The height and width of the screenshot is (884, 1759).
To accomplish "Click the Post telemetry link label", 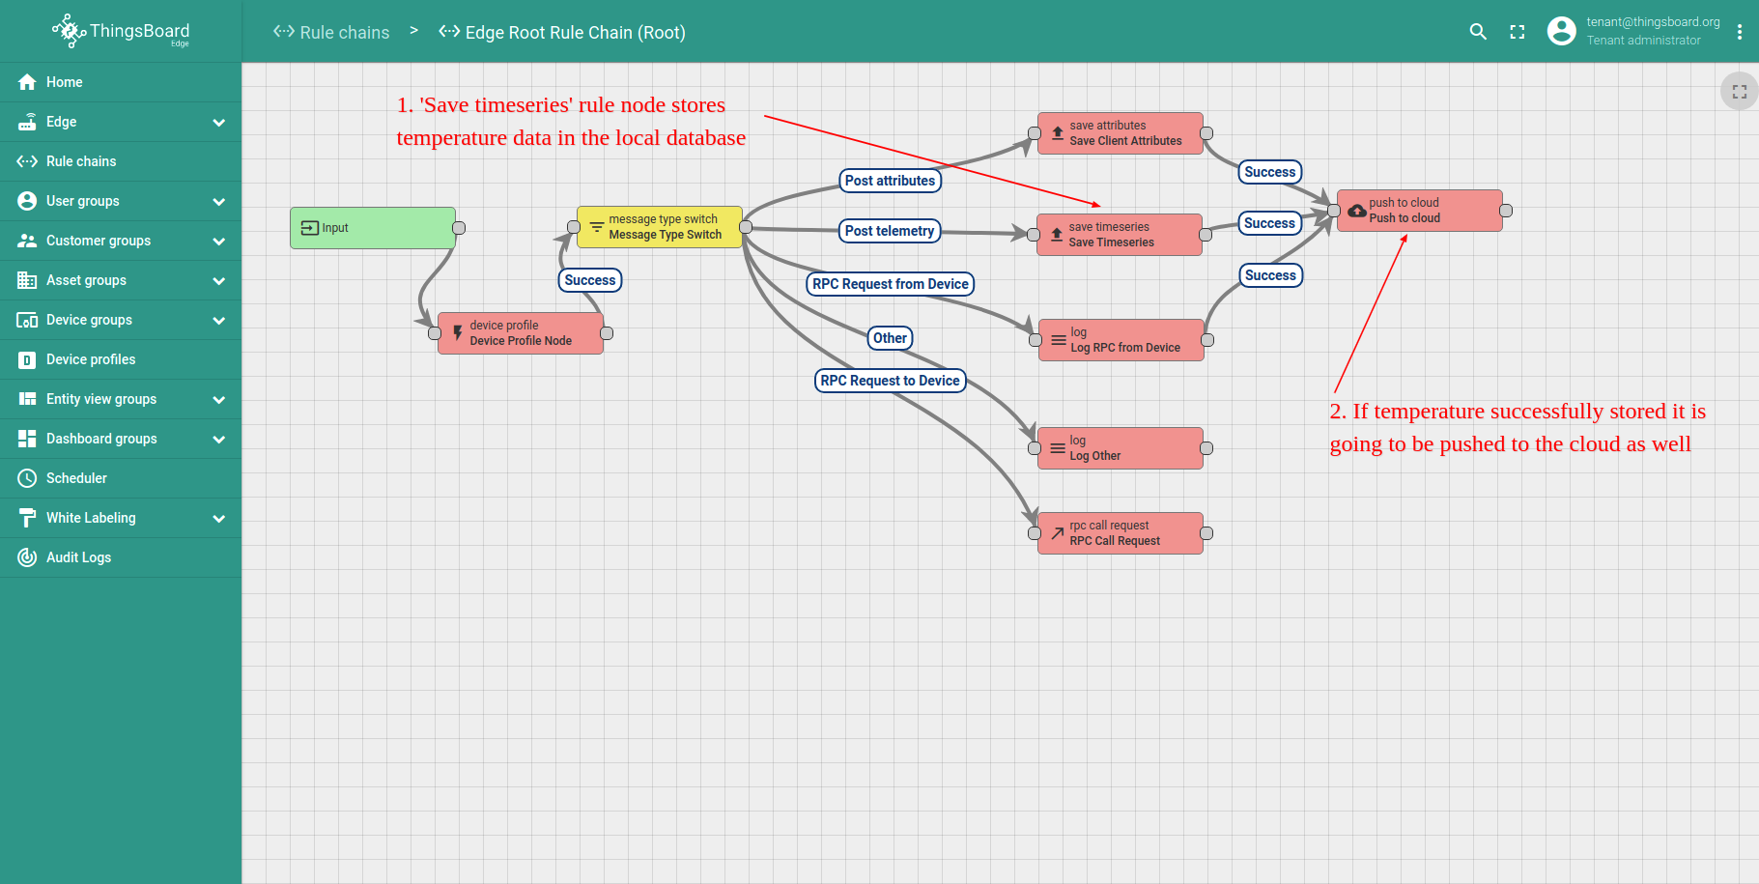I will 890,231.
